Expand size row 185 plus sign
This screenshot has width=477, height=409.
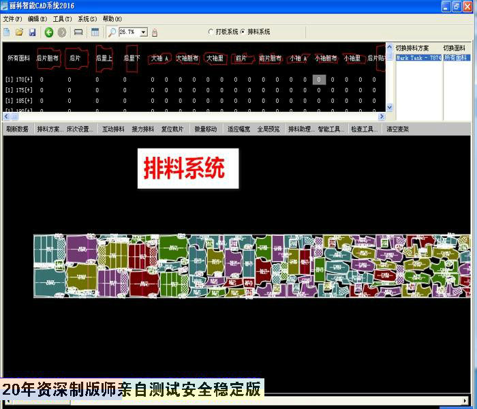coord(29,100)
